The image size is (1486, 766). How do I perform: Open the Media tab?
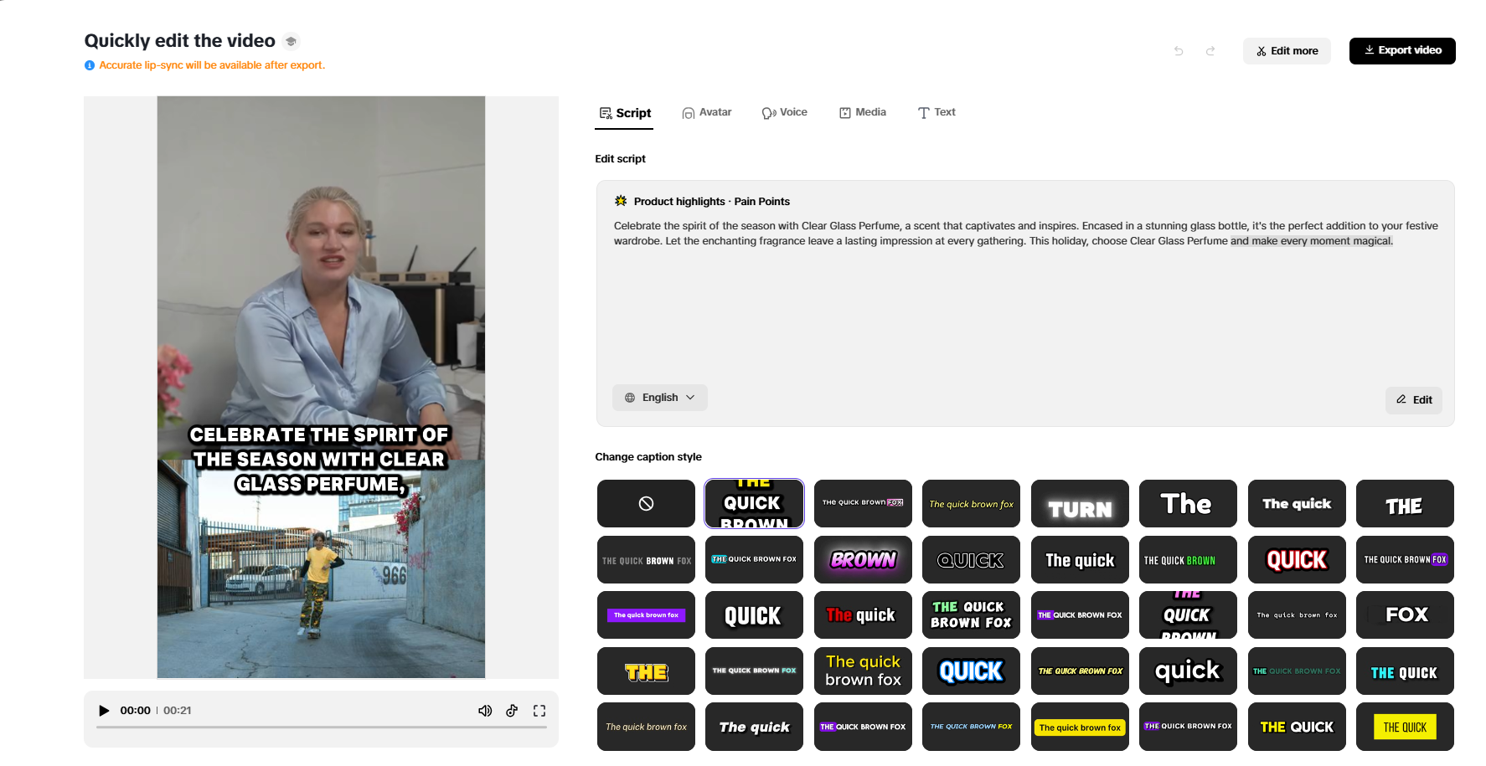coord(863,112)
